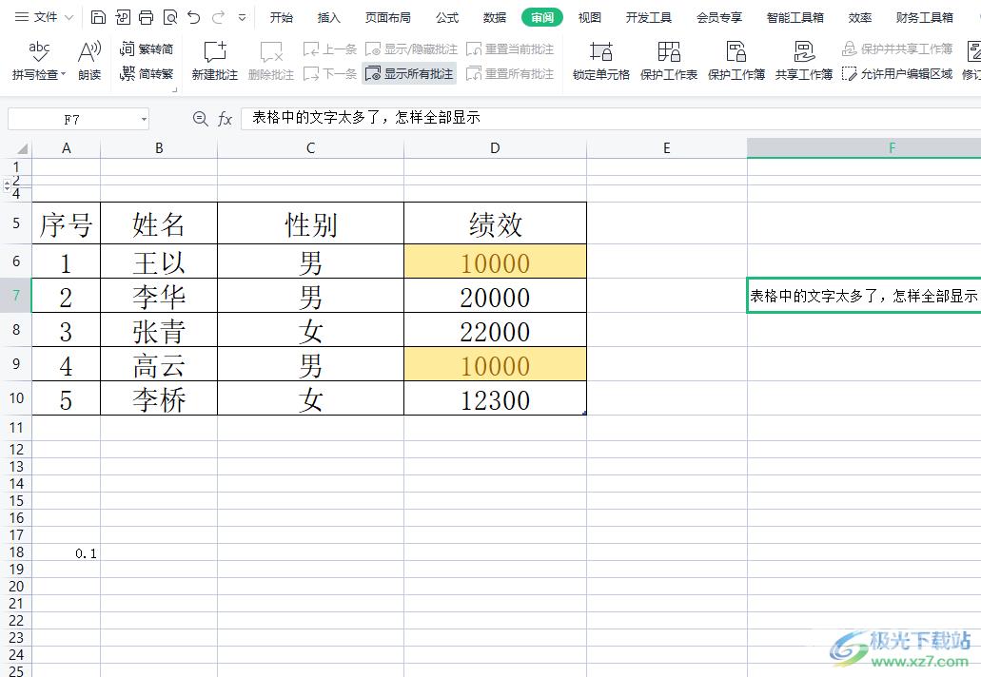Click the Select All corner triangle

click(22, 148)
